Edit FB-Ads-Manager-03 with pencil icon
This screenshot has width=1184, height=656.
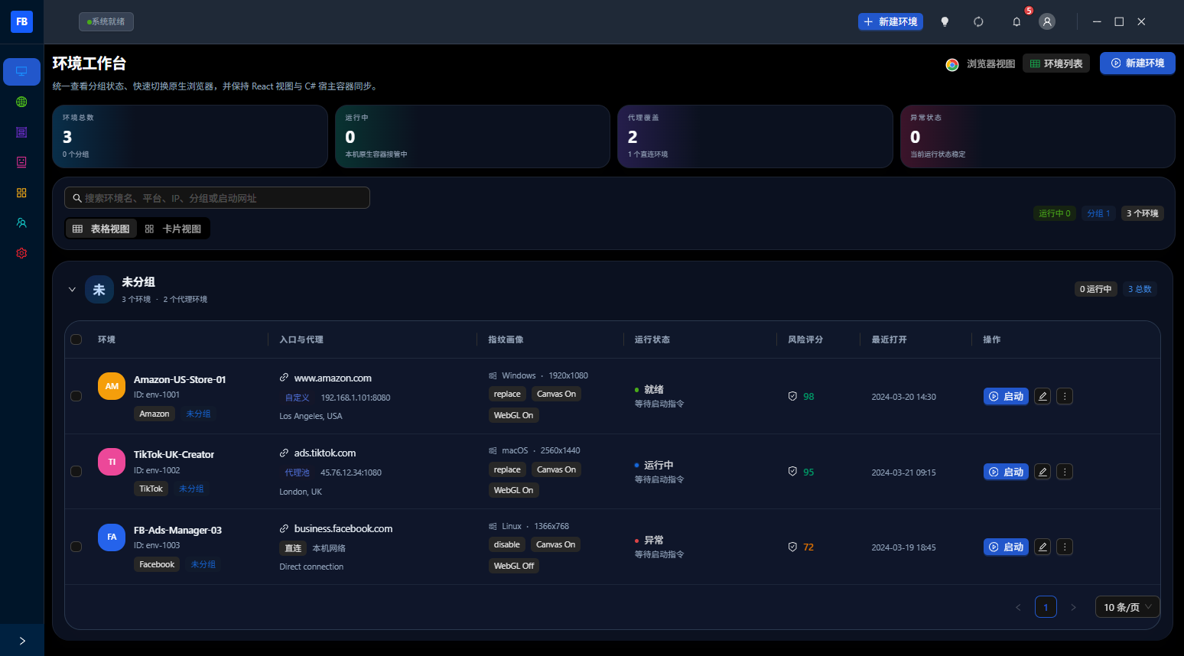click(x=1042, y=547)
